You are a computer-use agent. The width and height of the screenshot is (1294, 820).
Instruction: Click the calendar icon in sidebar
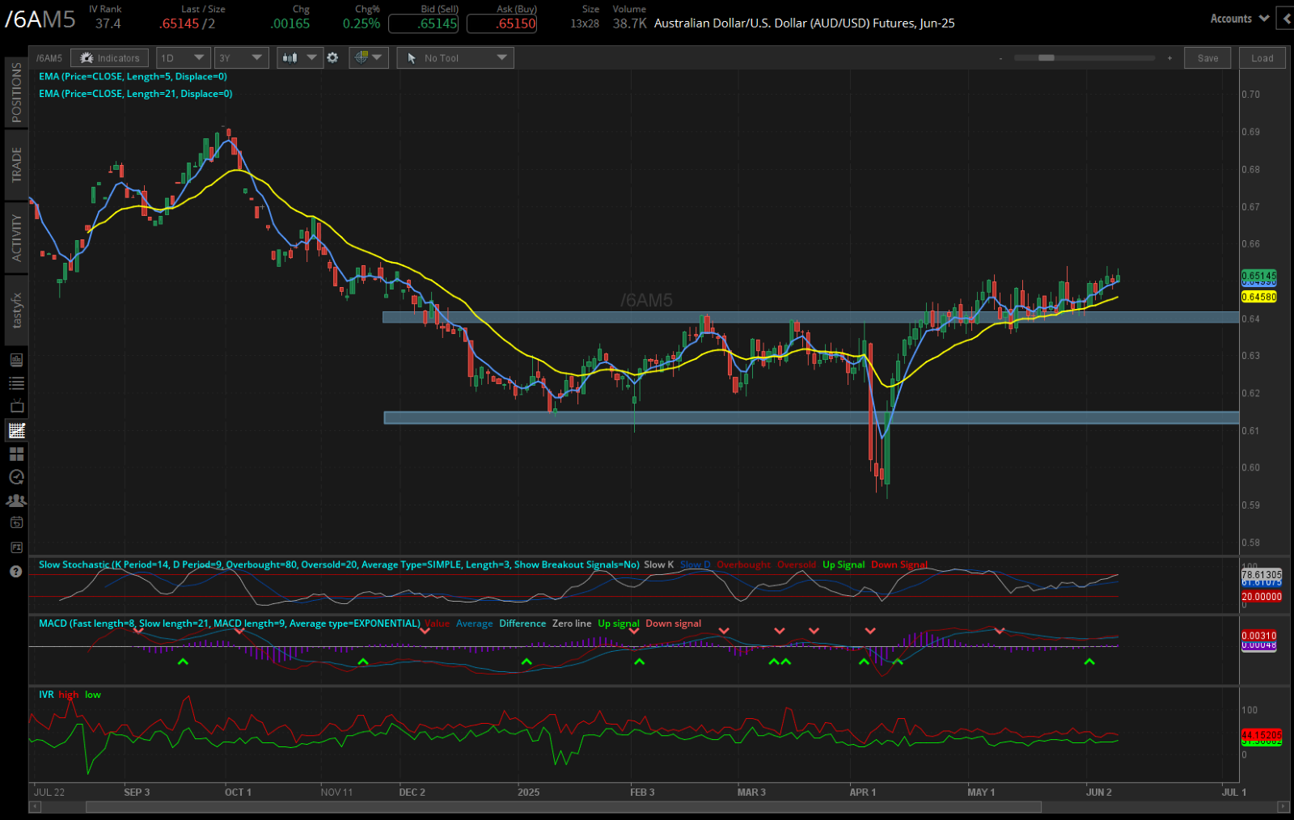point(16,523)
